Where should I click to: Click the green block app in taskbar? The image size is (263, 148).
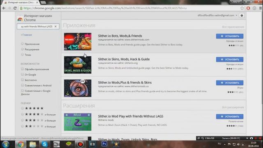pyautogui.click(x=69, y=144)
